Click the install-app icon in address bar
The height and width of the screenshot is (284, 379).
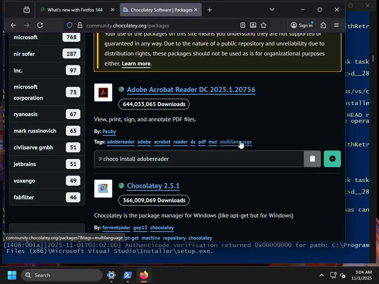coord(253,25)
